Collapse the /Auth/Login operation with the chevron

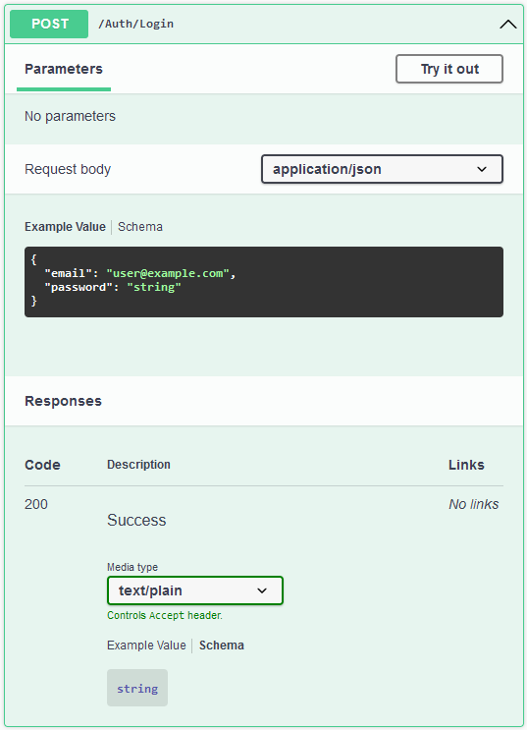507,25
